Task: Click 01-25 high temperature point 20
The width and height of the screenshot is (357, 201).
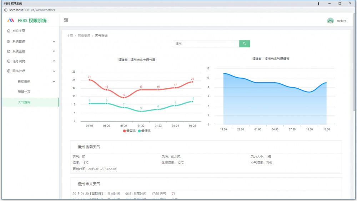Action: pos(192,82)
